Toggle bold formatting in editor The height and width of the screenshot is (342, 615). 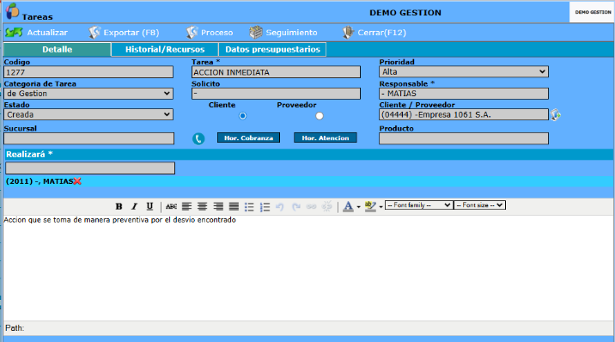click(x=119, y=206)
